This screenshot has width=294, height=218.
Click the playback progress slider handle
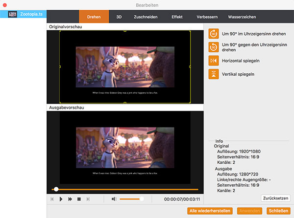coord(56,189)
